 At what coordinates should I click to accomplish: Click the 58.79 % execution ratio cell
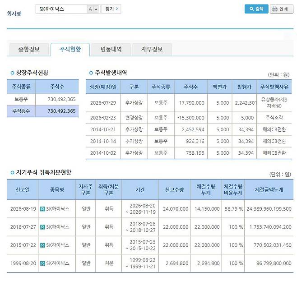[233, 209]
